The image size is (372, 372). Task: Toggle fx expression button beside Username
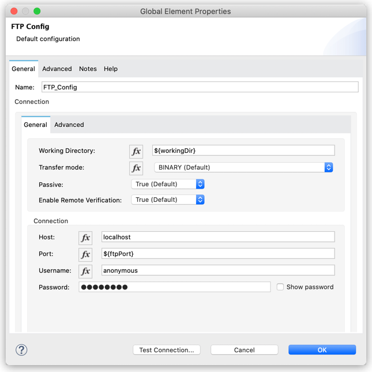tap(85, 271)
